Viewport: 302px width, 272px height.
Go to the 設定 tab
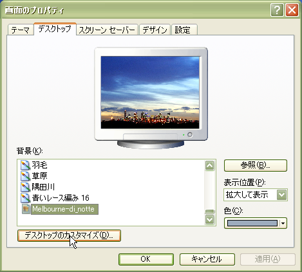[x=184, y=30]
